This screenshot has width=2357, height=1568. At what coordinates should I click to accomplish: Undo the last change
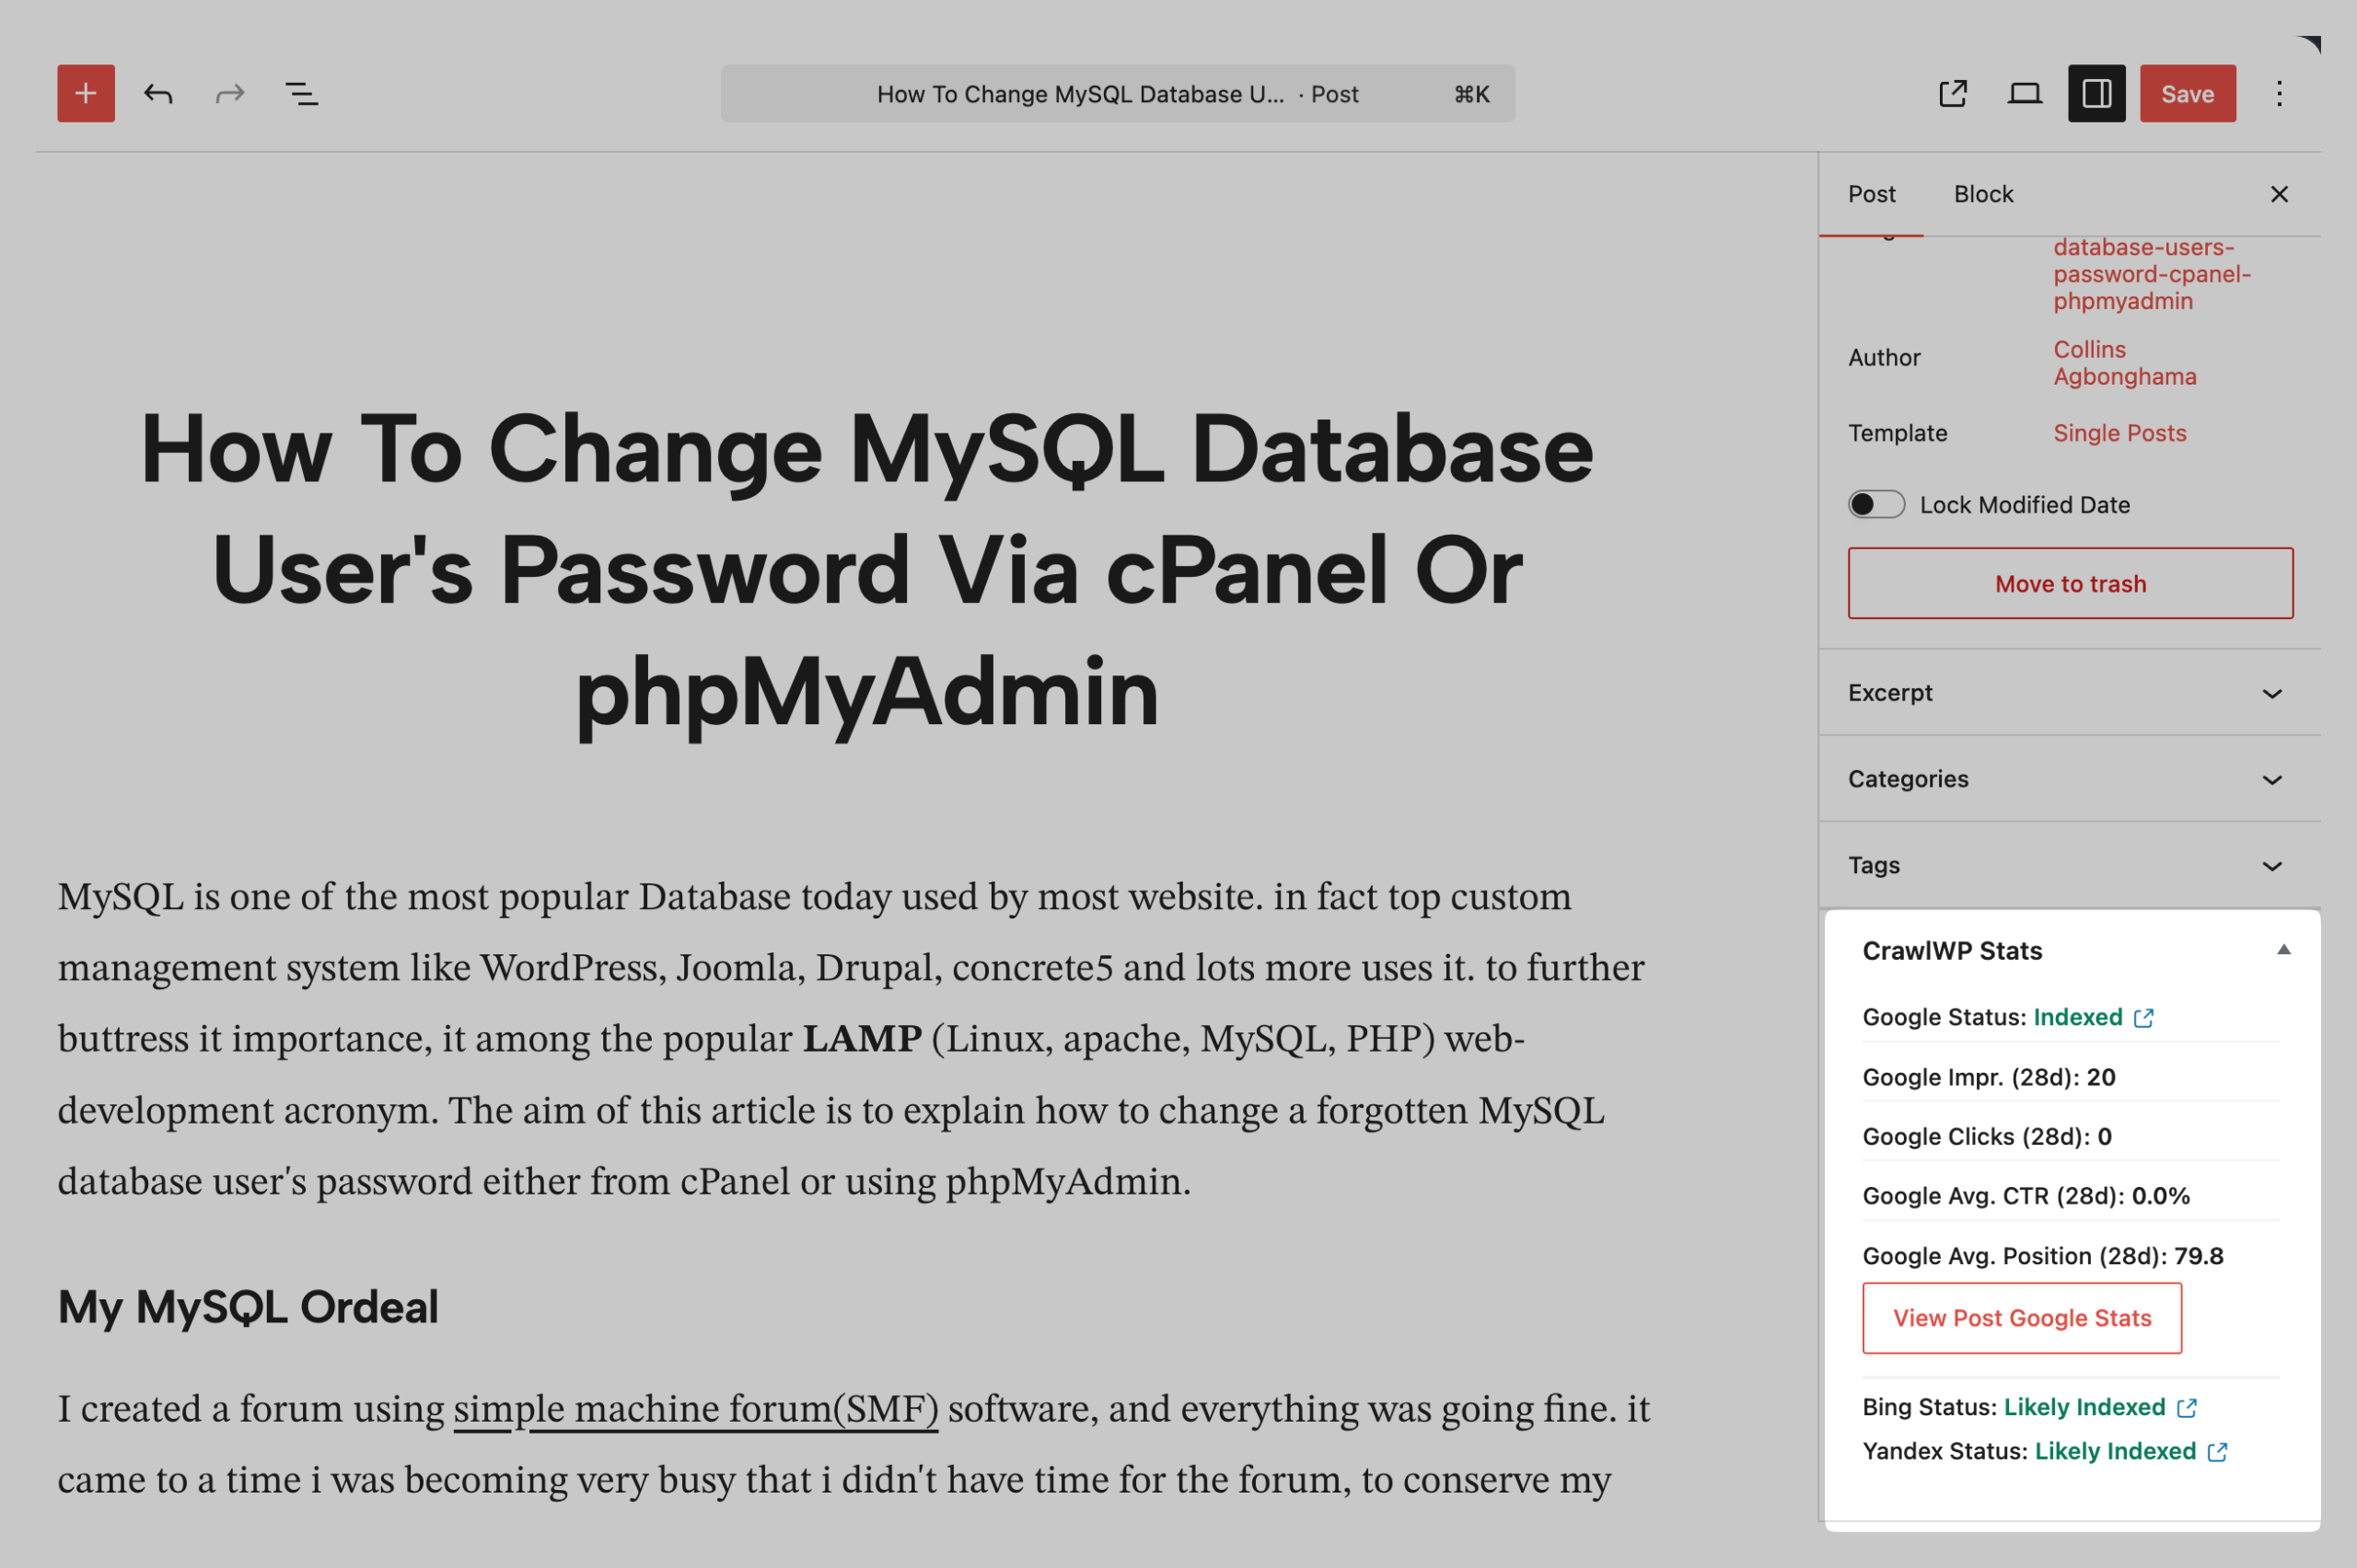pyautogui.click(x=158, y=94)
